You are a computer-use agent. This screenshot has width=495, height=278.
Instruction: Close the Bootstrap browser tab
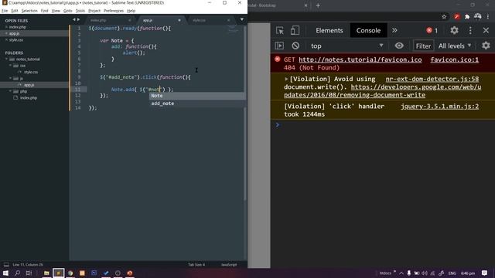tap(306, 5)
